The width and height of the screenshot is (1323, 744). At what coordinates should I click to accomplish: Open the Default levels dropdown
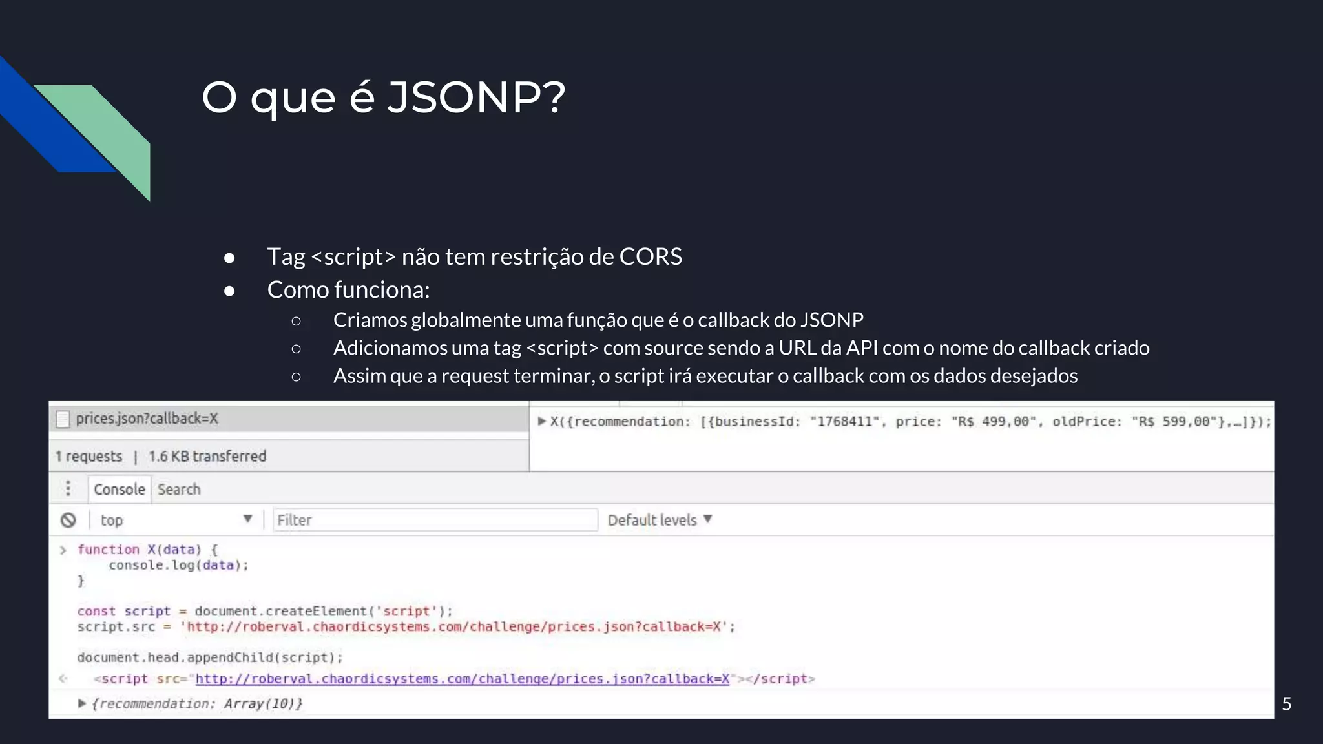[660, 520]
